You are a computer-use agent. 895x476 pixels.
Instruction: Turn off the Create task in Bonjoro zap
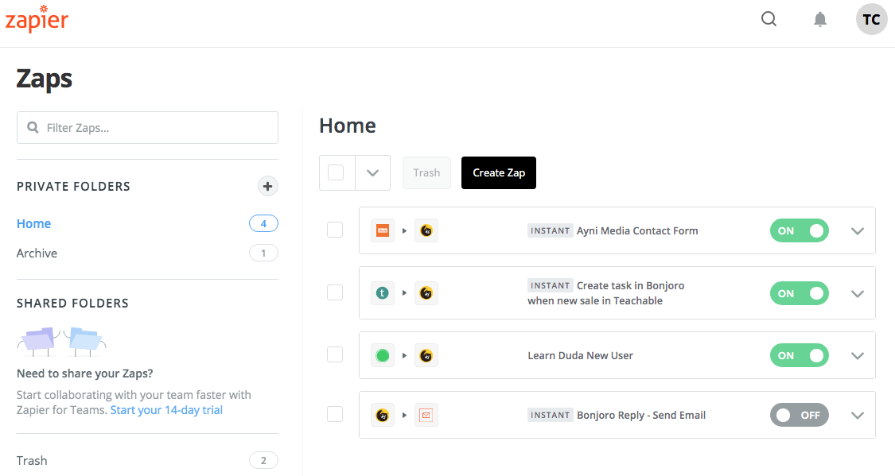799,293
